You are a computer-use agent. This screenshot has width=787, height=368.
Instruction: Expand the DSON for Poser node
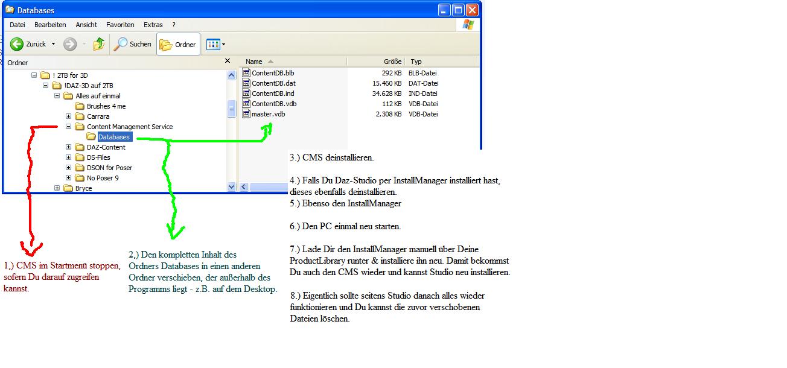69,168
